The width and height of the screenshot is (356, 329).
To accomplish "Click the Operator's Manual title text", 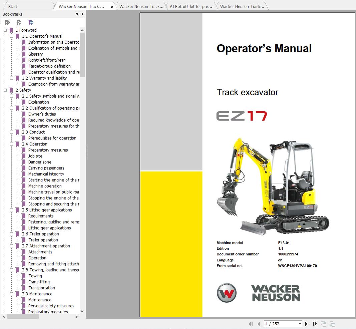I will pos(264,49).
